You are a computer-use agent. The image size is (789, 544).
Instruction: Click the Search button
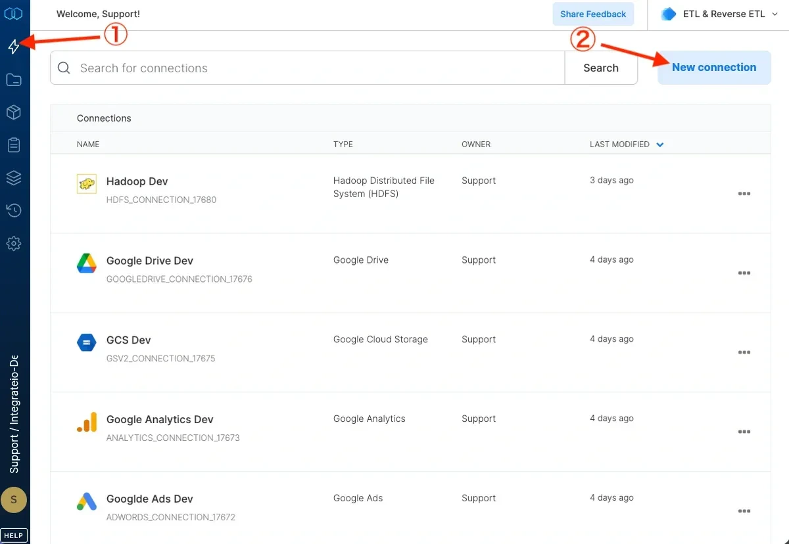coord(601,68)
